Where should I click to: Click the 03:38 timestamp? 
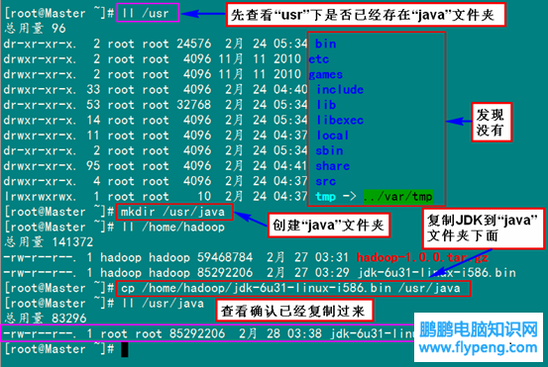[x=304, y=333]
